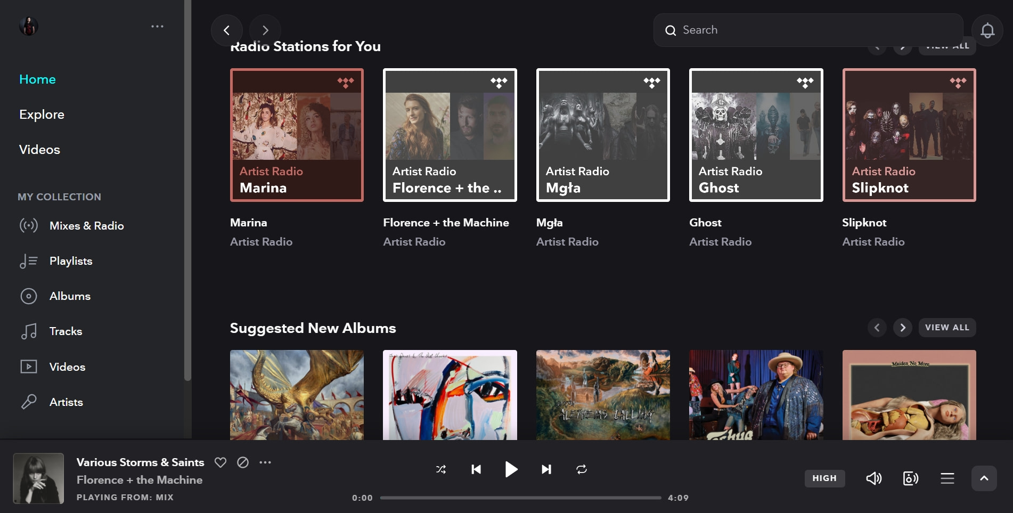
Task: Open the golden dragon album cover
Action: pyautogui.click(x=297, y=395)
